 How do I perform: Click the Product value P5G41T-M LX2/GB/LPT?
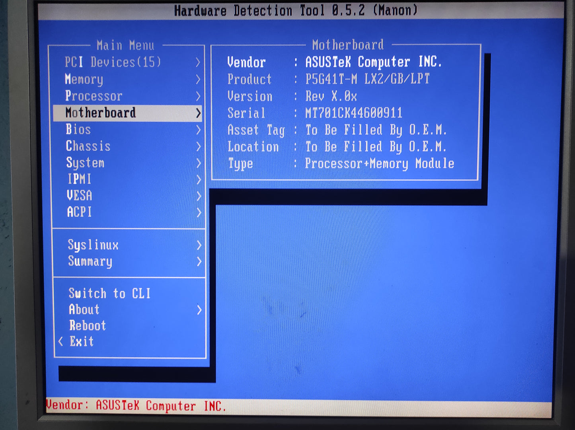367,79
